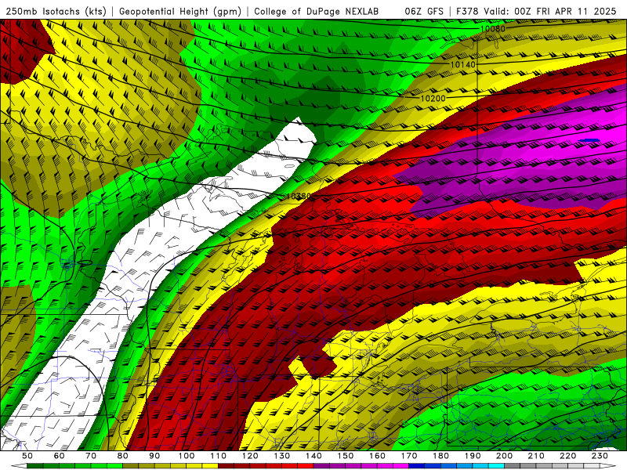627x470 pixels.
Task: Click the 140 value on color scale
Action: [x=313, y=456]
